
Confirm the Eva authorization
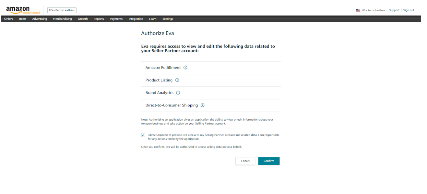point(269,161)
